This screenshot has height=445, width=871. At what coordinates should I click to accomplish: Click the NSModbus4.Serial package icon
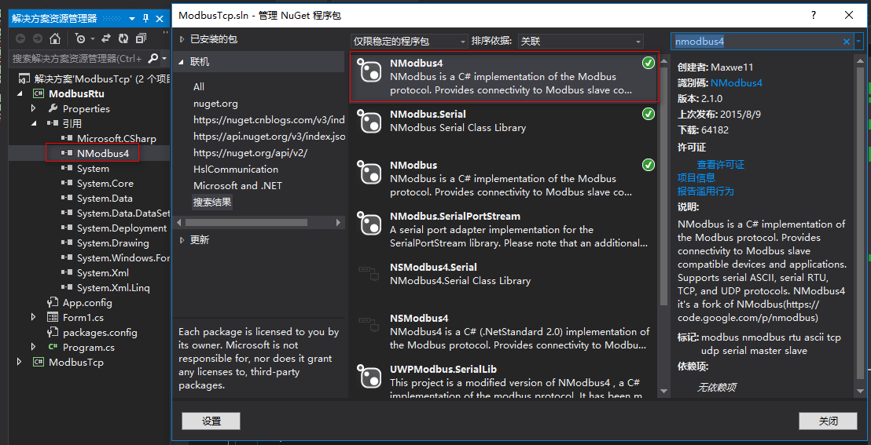pyautogui.click(x=369, y=274)
